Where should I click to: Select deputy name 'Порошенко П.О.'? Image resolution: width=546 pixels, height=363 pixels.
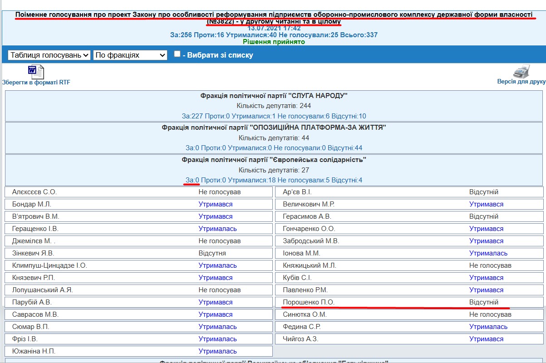point(309,302)
